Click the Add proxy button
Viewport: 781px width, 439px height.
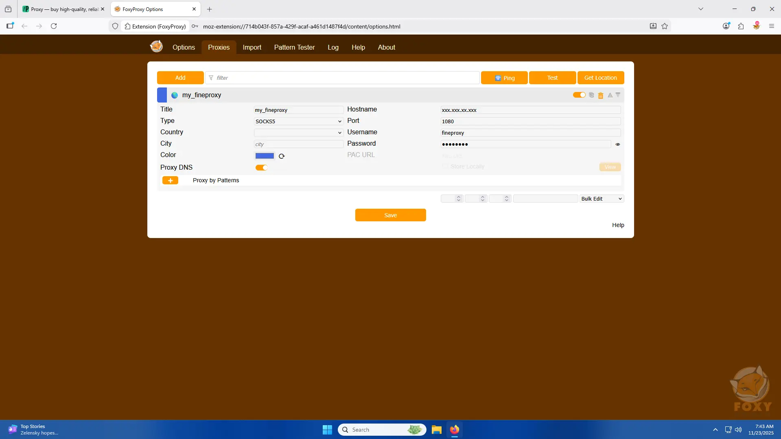180,78
